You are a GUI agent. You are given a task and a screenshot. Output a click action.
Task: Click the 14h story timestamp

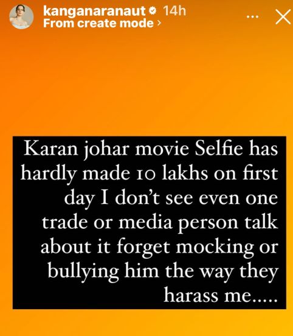pos(174,10)
